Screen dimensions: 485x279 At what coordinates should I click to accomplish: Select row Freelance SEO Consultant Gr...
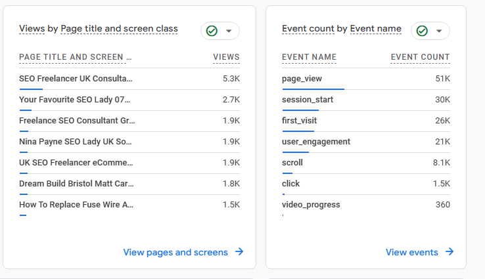point(129,121)
